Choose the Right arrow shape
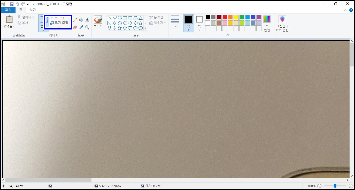 click(130, 23)
